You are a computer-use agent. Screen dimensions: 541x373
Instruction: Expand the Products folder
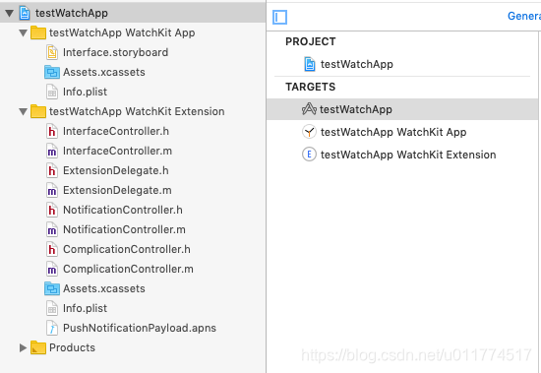coord(24,347)
